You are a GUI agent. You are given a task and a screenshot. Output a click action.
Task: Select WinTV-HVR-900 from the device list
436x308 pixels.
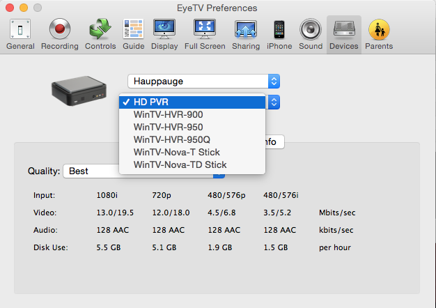click(192, 115)
